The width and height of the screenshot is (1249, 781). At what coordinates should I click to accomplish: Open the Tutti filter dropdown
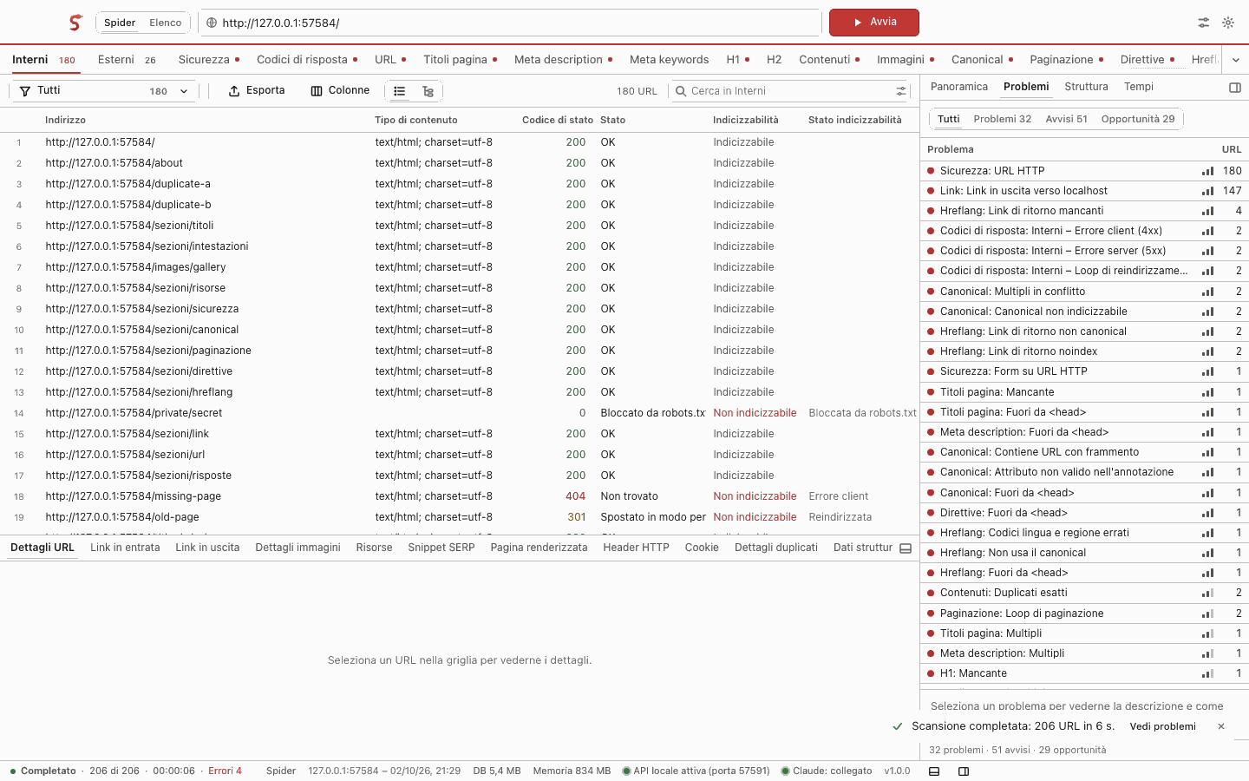[x=104, y=91]
